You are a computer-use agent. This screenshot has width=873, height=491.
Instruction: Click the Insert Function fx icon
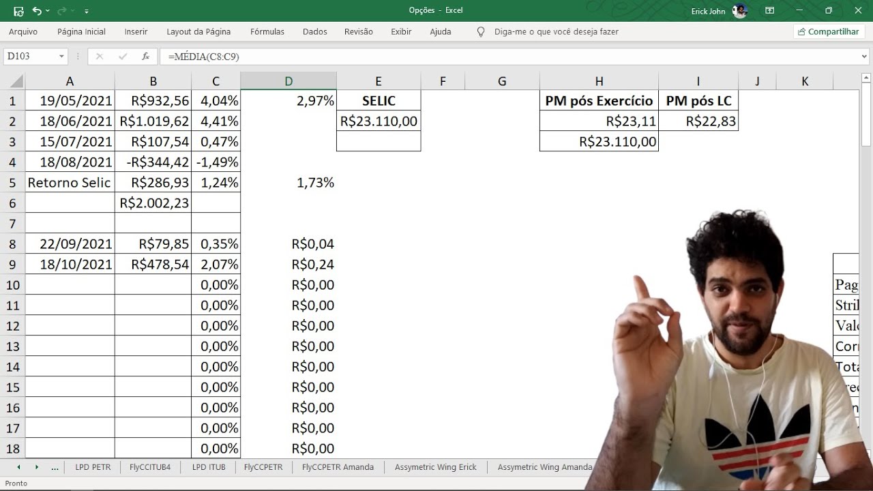click(145, 57)
